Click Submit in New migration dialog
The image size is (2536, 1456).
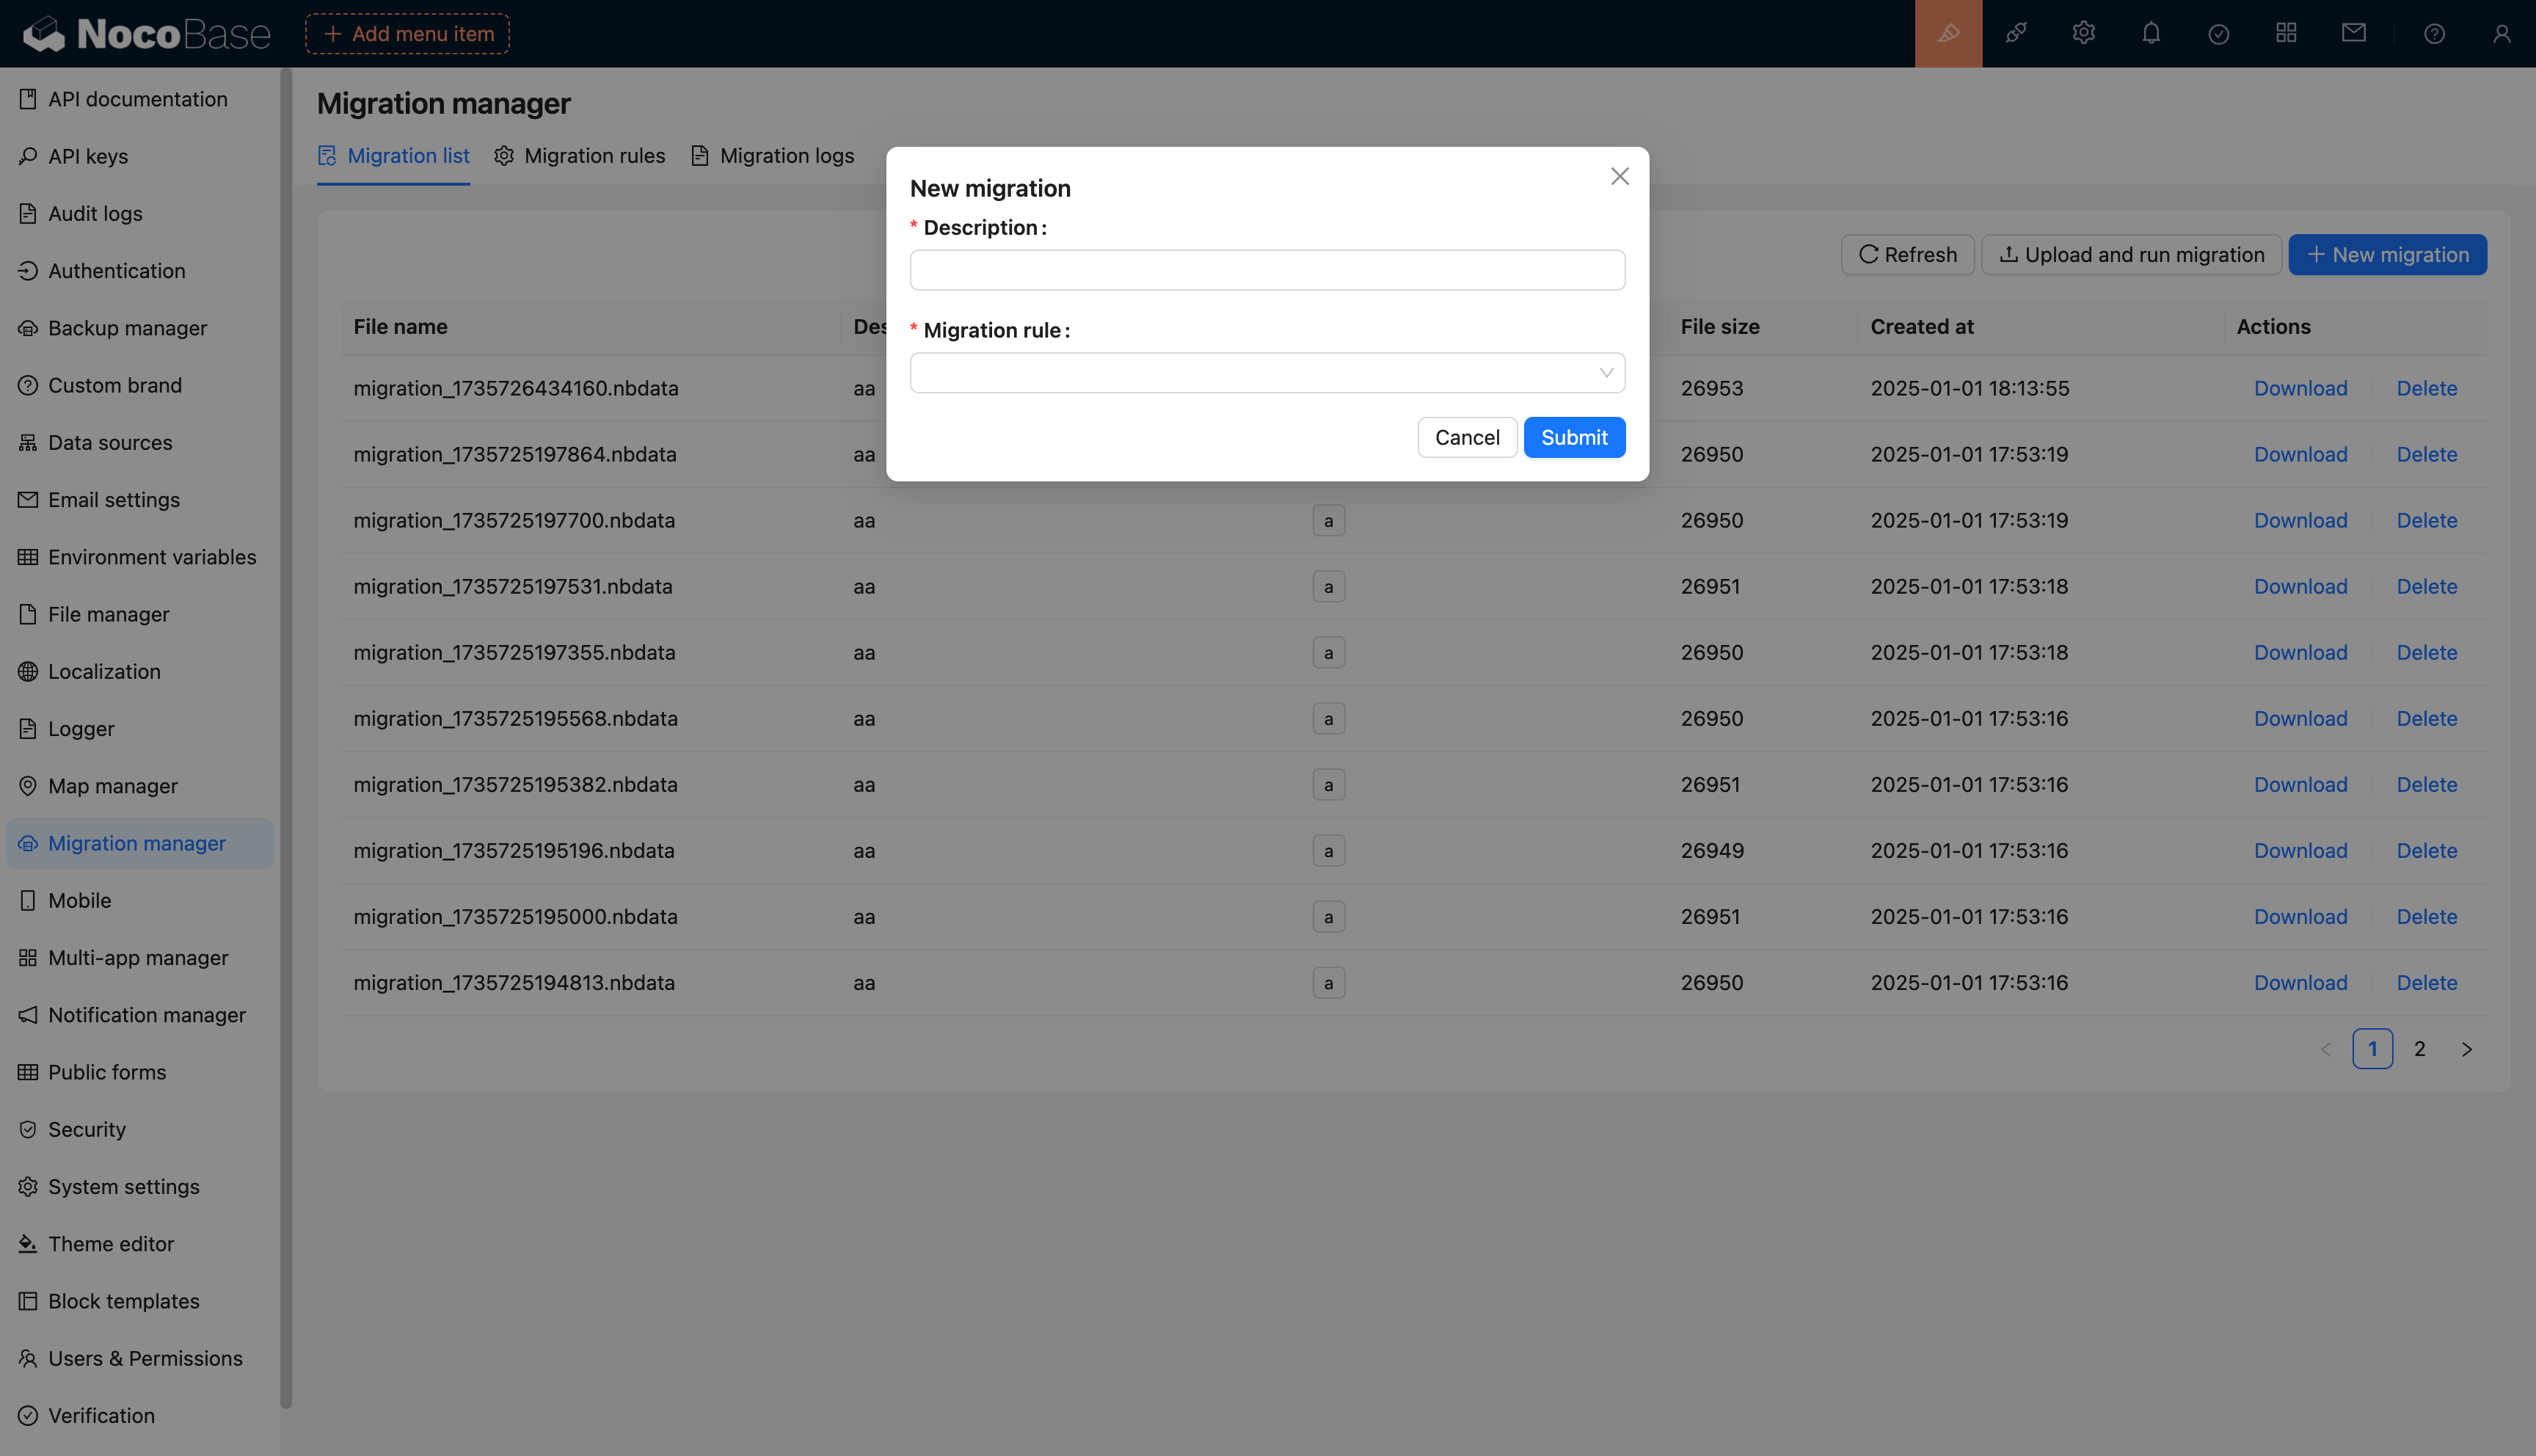[1573, 437]
